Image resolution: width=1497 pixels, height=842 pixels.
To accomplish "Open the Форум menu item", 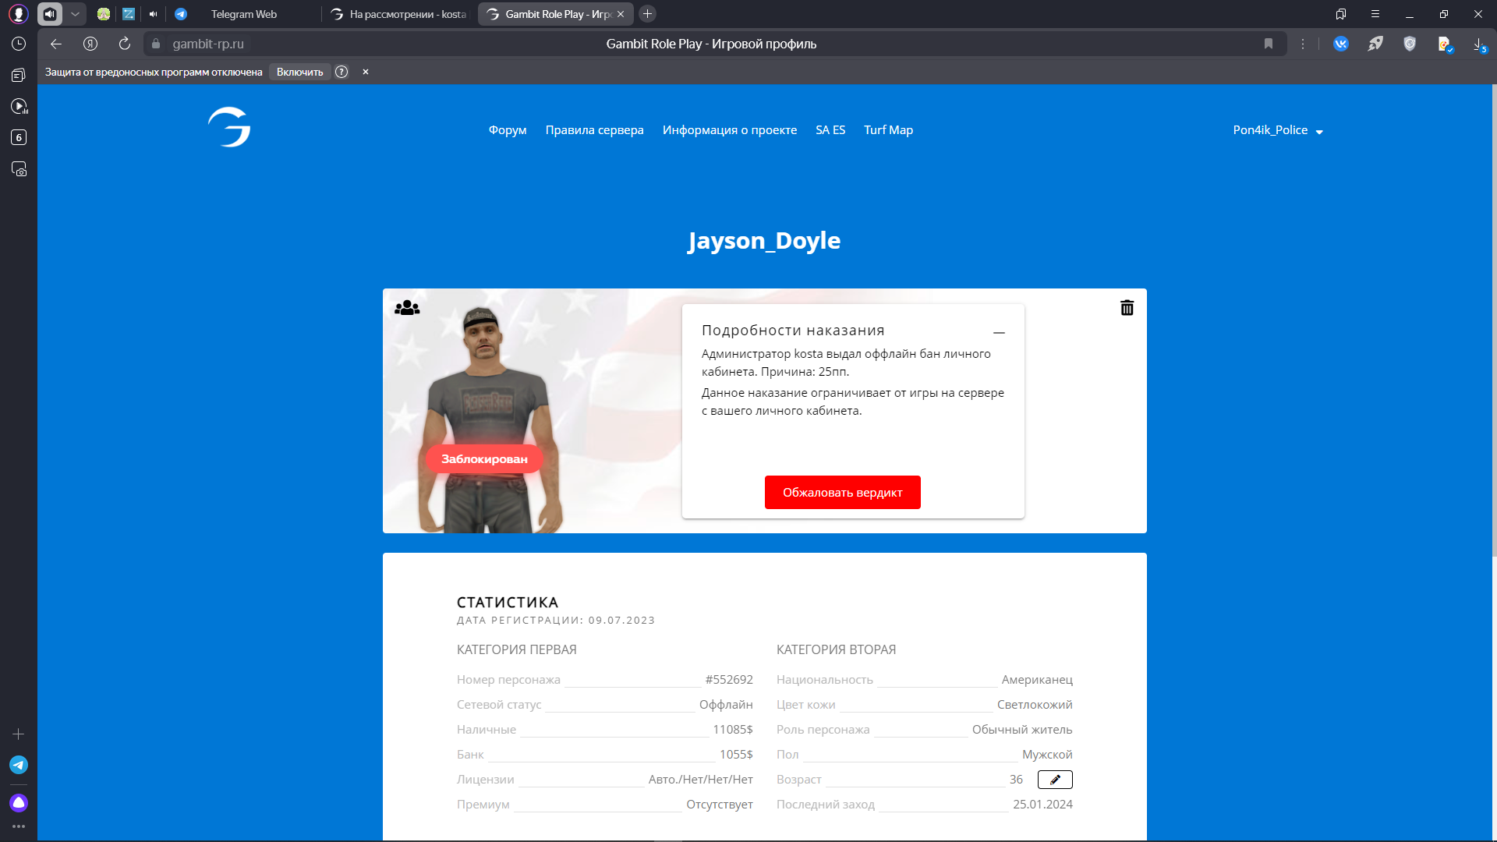I will 508,130.
